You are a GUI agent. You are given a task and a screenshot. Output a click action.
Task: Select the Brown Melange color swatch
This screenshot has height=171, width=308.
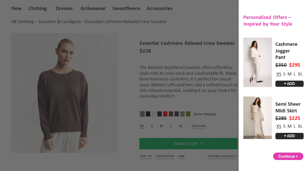coord(142,114)
